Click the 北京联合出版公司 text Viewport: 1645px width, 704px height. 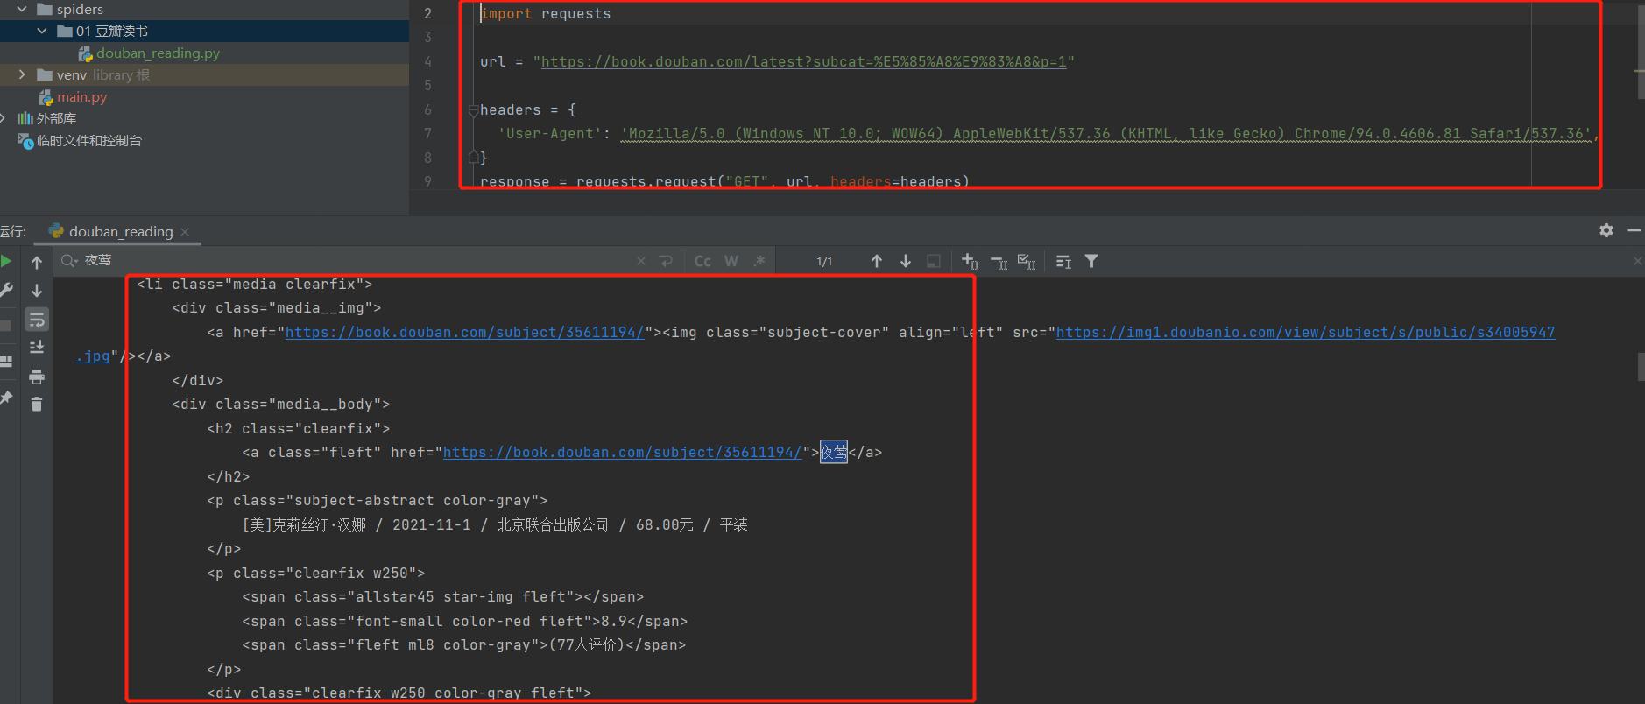pos(553,524)
